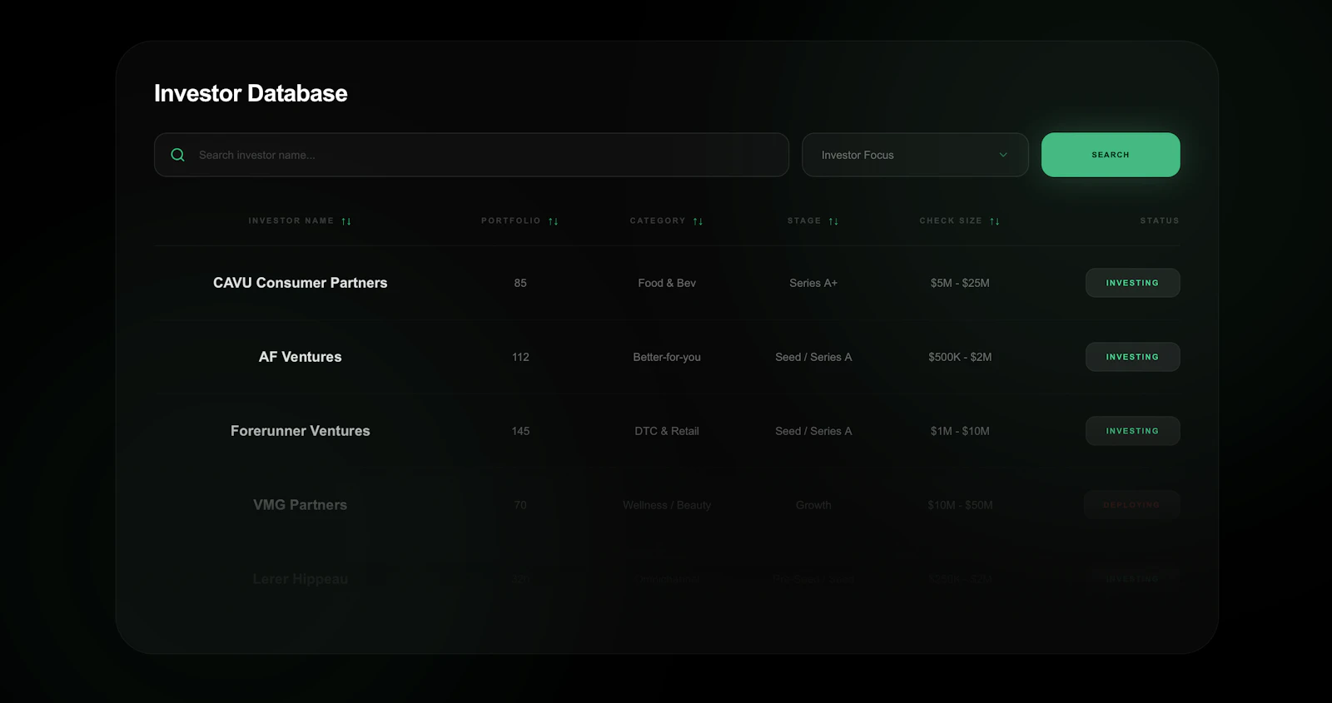
Task: Click the $5M - $25M check size
Action: point(960,283)
